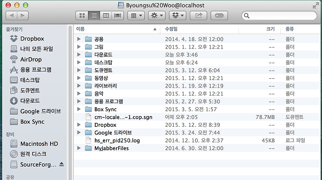The image size is (322, 180).
Task: Click the Edit Tags toolbar button
Action: (x=219, y=16)
